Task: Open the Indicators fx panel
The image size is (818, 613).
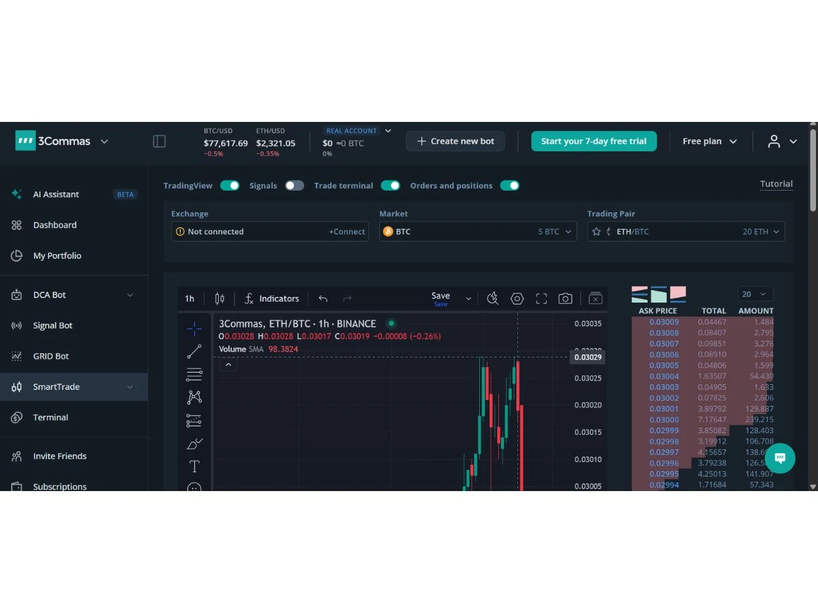Action: pos(271,298)
